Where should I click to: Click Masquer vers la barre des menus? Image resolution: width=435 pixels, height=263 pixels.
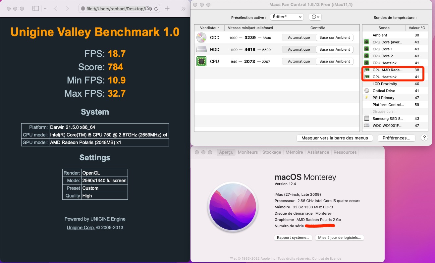pos(335,138)
